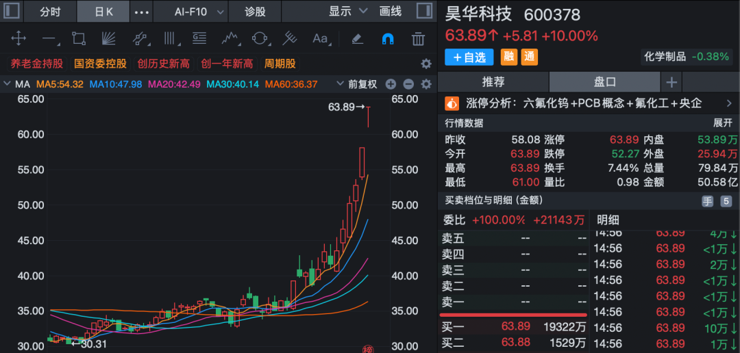Toggle right sidebar layout icon
Viewport: 740px width, 353px height.
[x=424, y=11]
